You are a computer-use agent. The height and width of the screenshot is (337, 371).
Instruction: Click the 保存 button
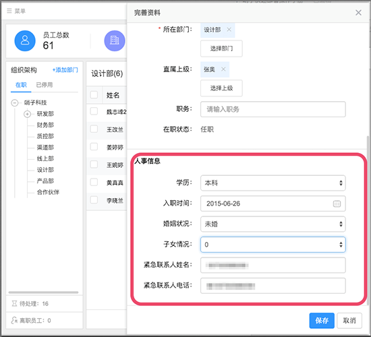[322, 320]
